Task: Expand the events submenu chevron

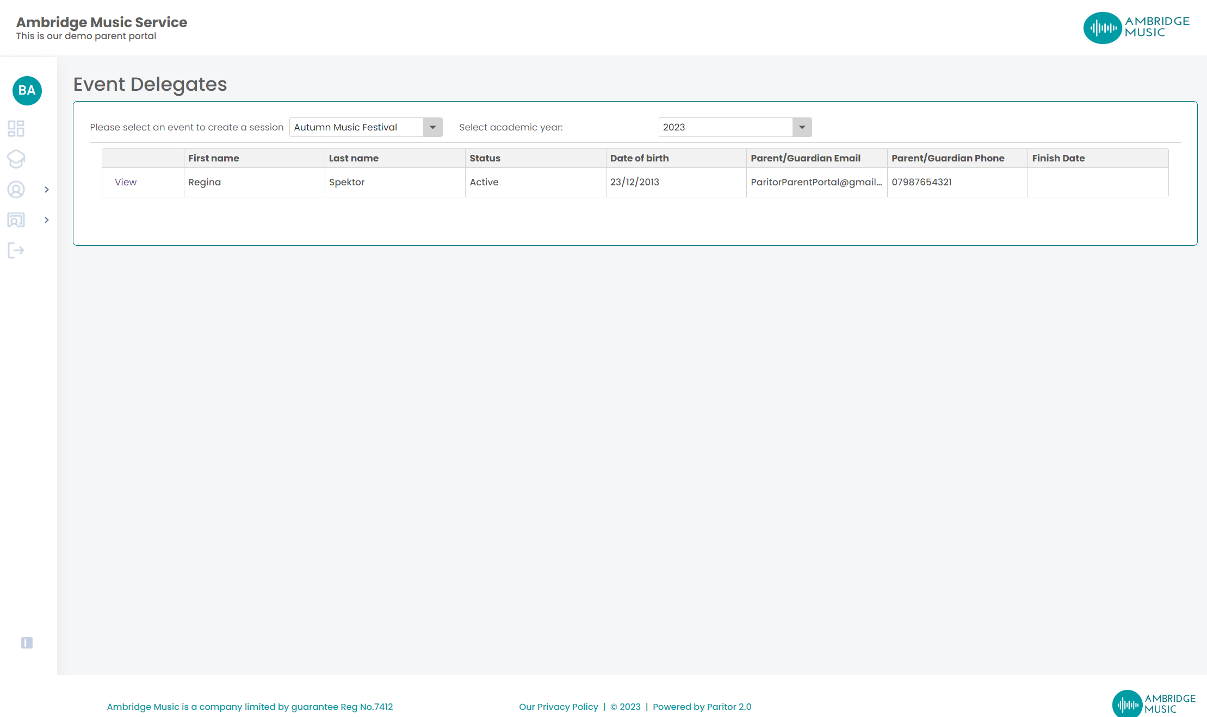Action: tap(47, 220)
